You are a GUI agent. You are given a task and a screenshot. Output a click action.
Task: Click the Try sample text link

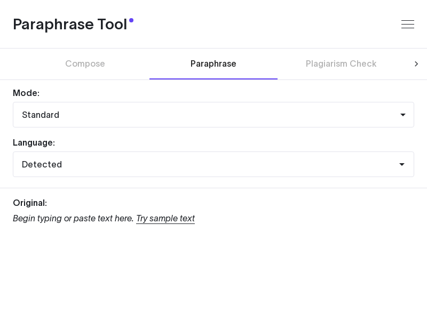tap(165, 219)
